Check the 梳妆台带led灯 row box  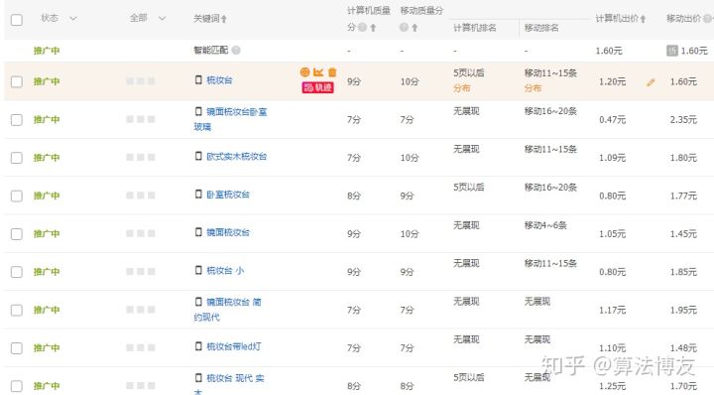coord(17,348)
